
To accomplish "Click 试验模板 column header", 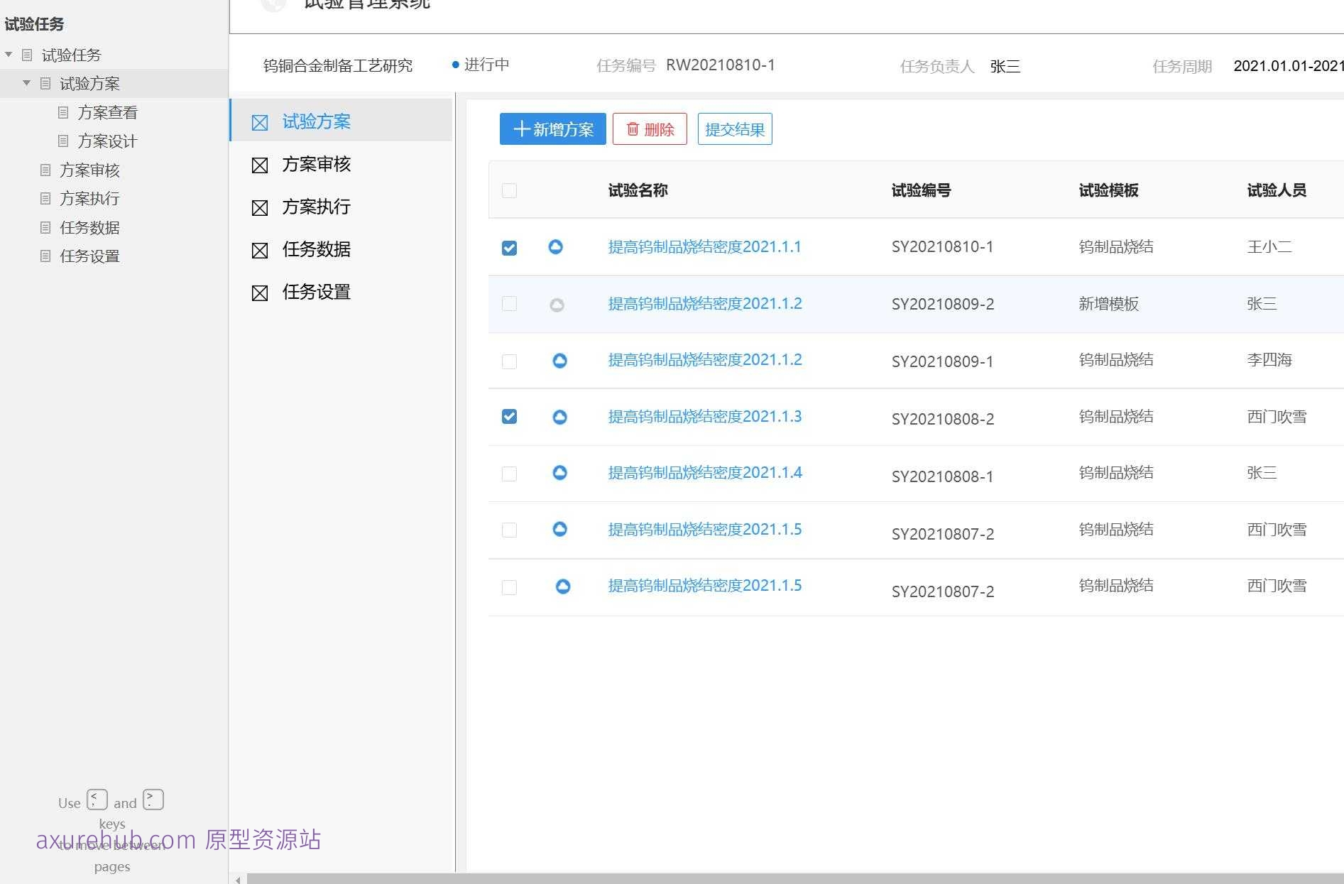I will (1108, 190).
